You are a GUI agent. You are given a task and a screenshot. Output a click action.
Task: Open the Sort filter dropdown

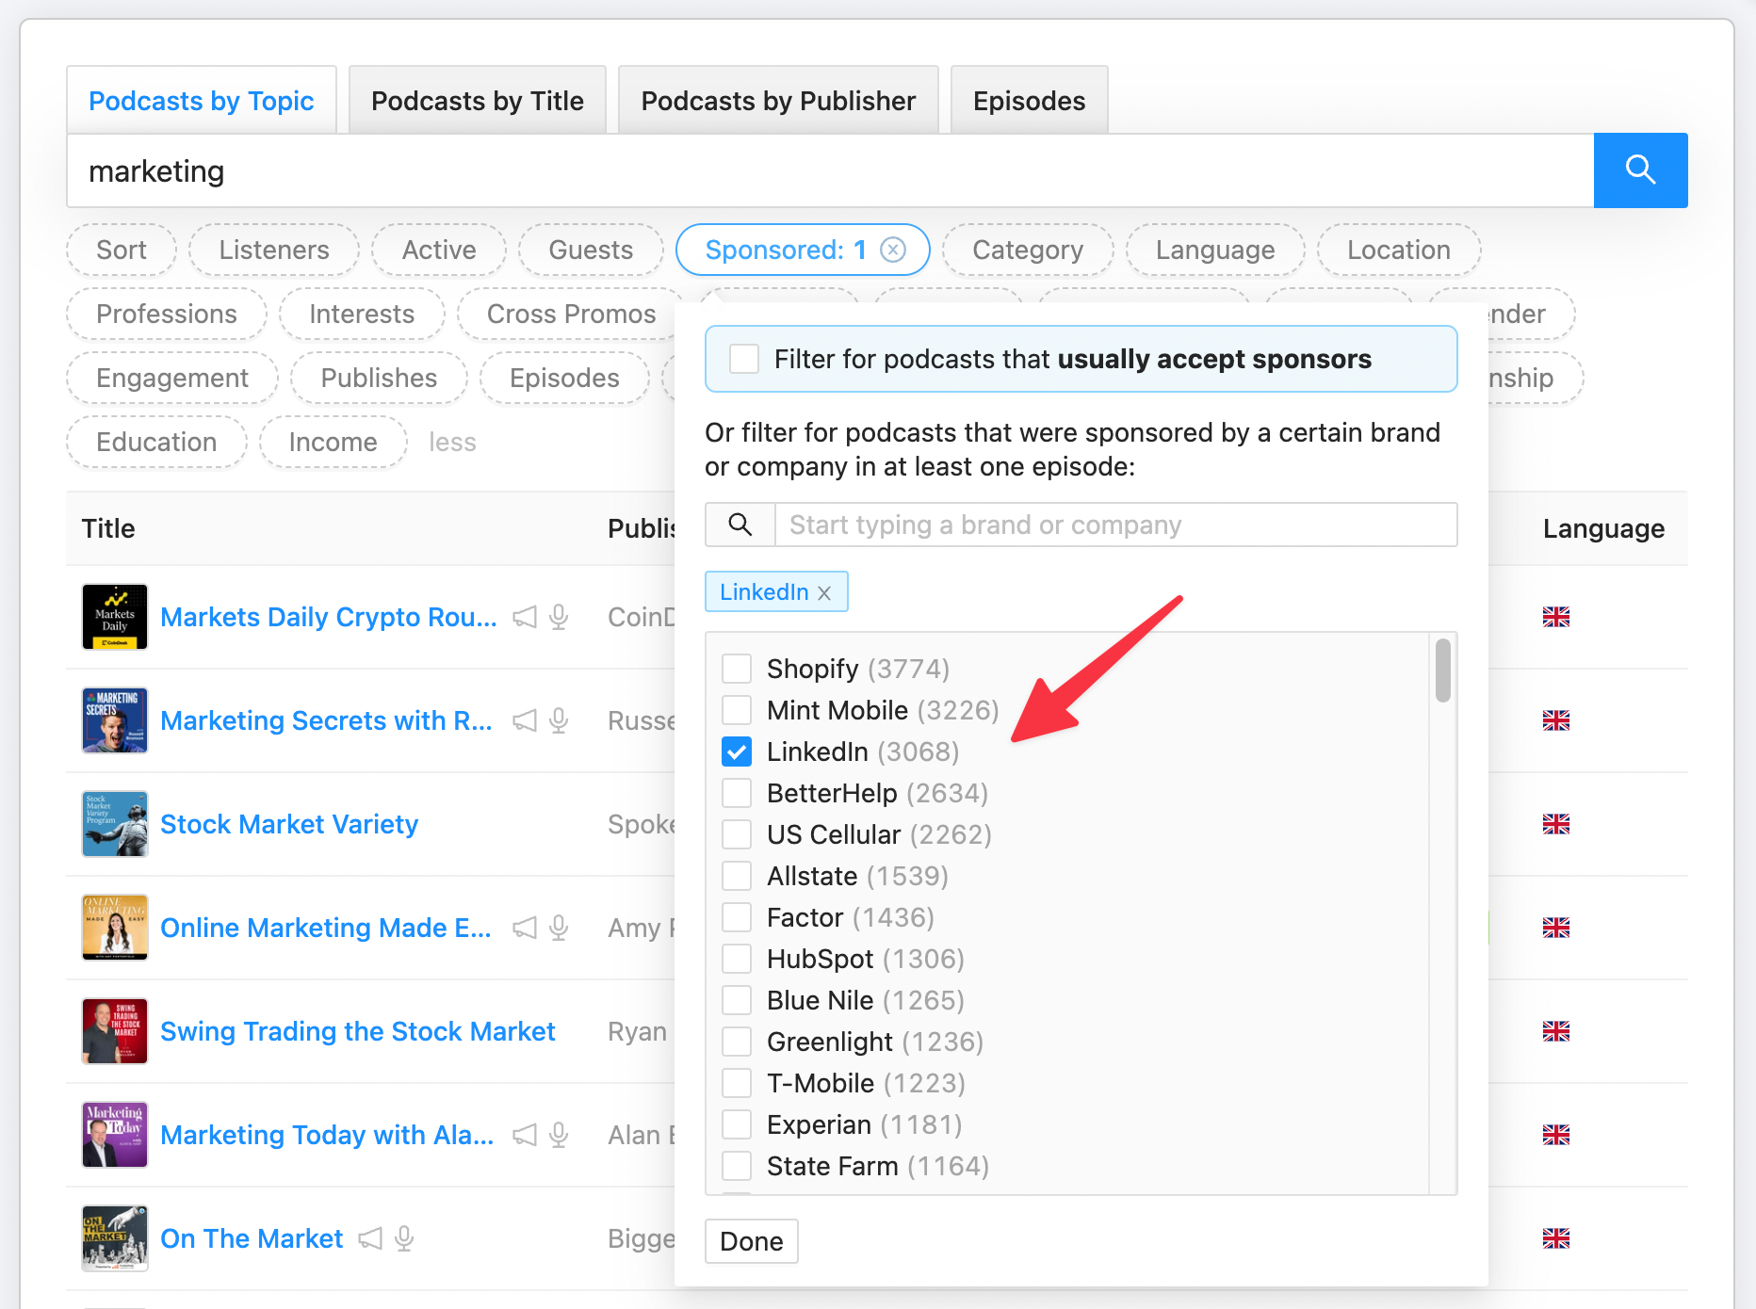[122, 250]
